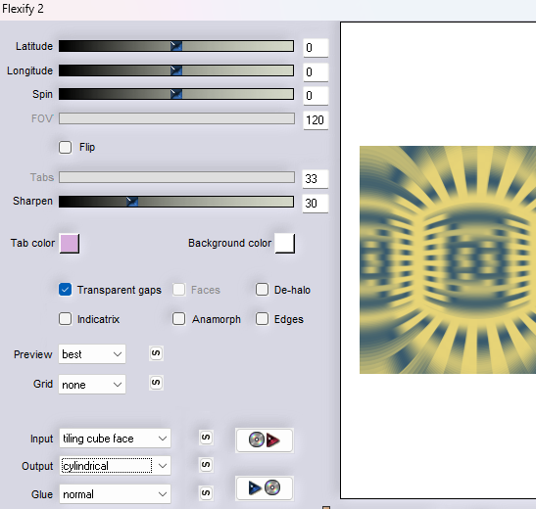Click the randomize icon beside Output dropdown
The height and width of the screenshot is (509, 536).
tap(206, 465)
